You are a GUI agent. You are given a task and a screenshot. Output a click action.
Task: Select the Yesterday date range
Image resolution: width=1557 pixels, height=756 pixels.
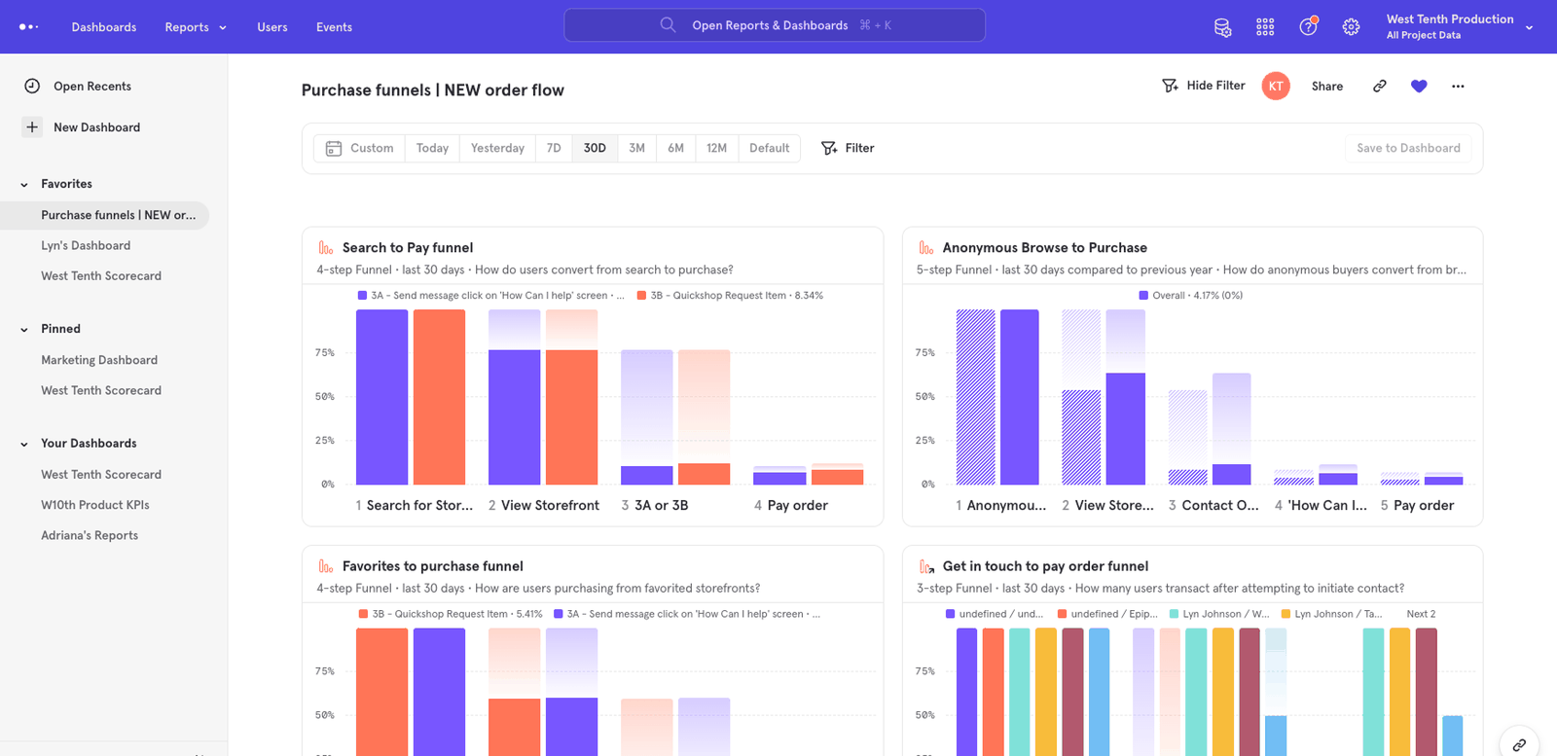(497, 148)
